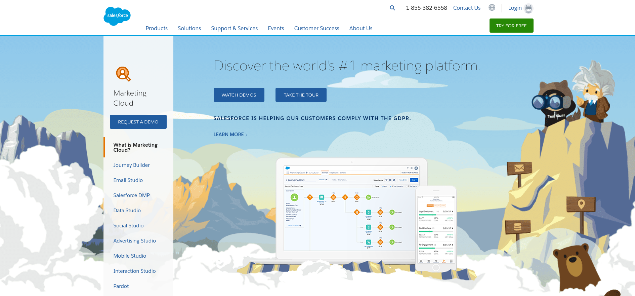The image size is (635, 296).
Task: Open the Contact Us link
Action: (467, 8)
